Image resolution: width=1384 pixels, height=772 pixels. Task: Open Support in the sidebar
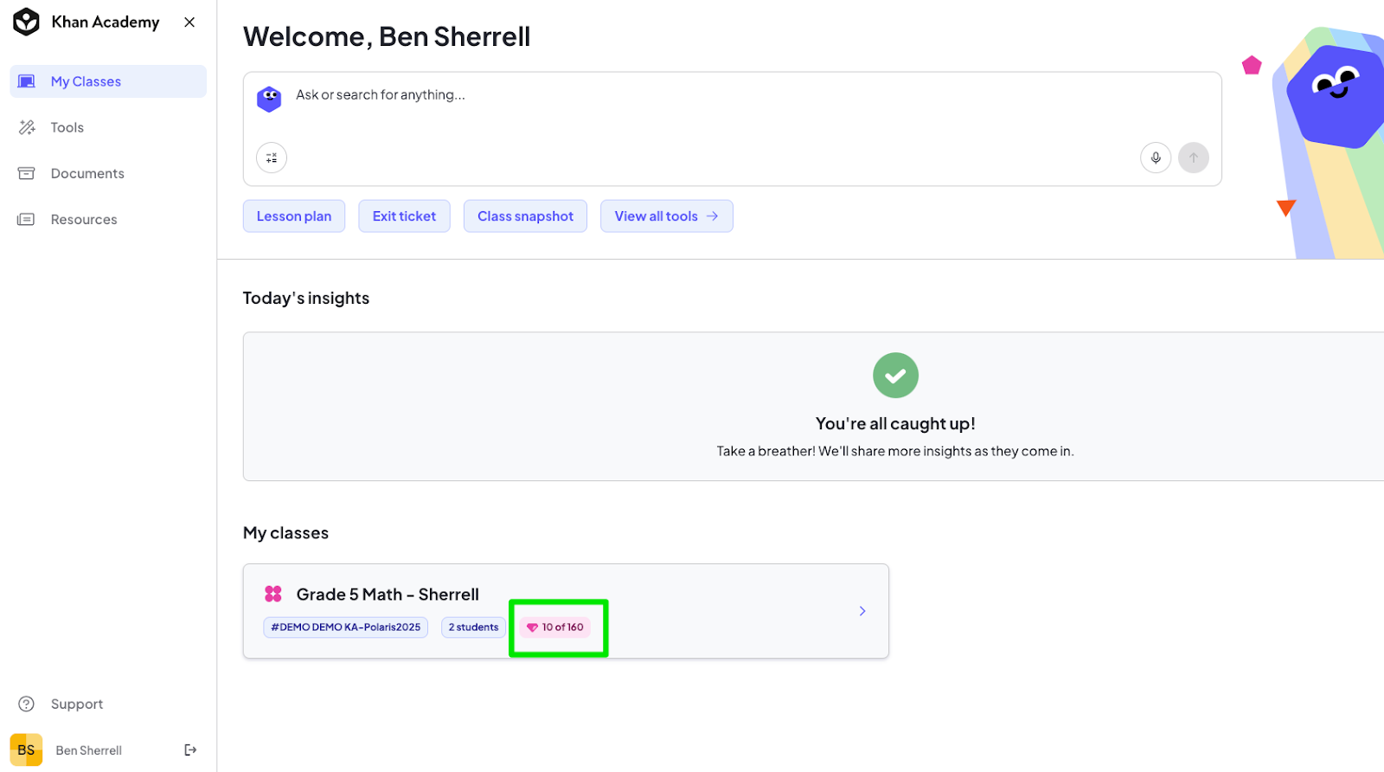(x=108, y=704)
